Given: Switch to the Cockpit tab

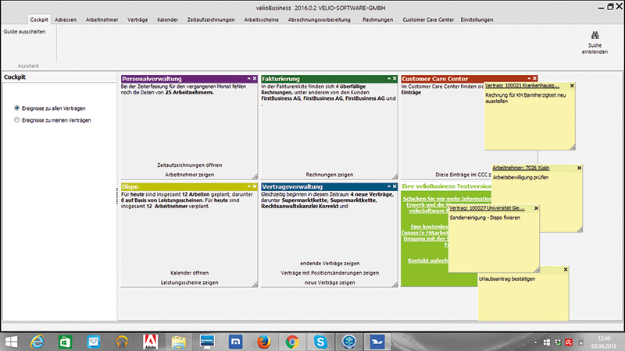Looking at the screenshot, I should (38, 19).
